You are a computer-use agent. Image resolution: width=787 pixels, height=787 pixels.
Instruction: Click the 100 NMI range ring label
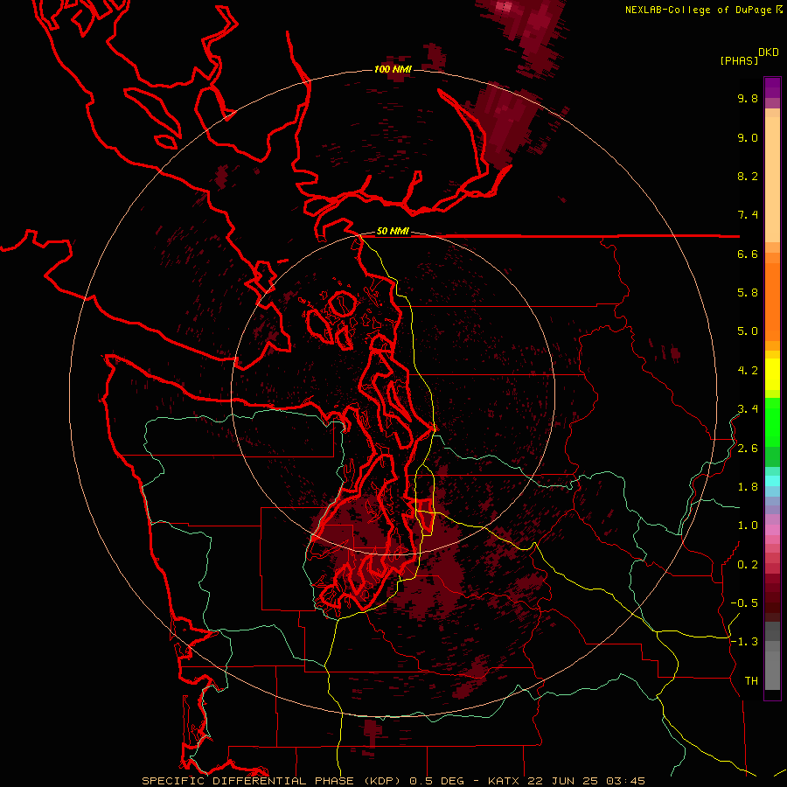[x=393, y=69]
